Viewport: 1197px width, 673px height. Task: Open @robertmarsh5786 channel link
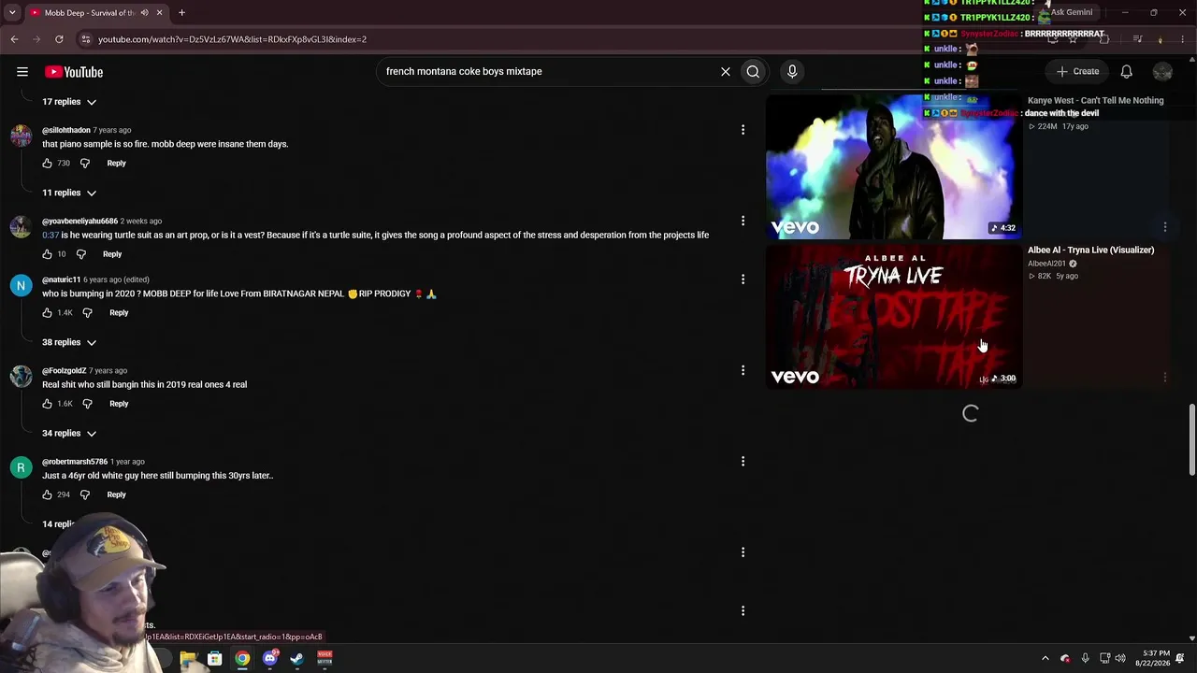tap(75, 462)
